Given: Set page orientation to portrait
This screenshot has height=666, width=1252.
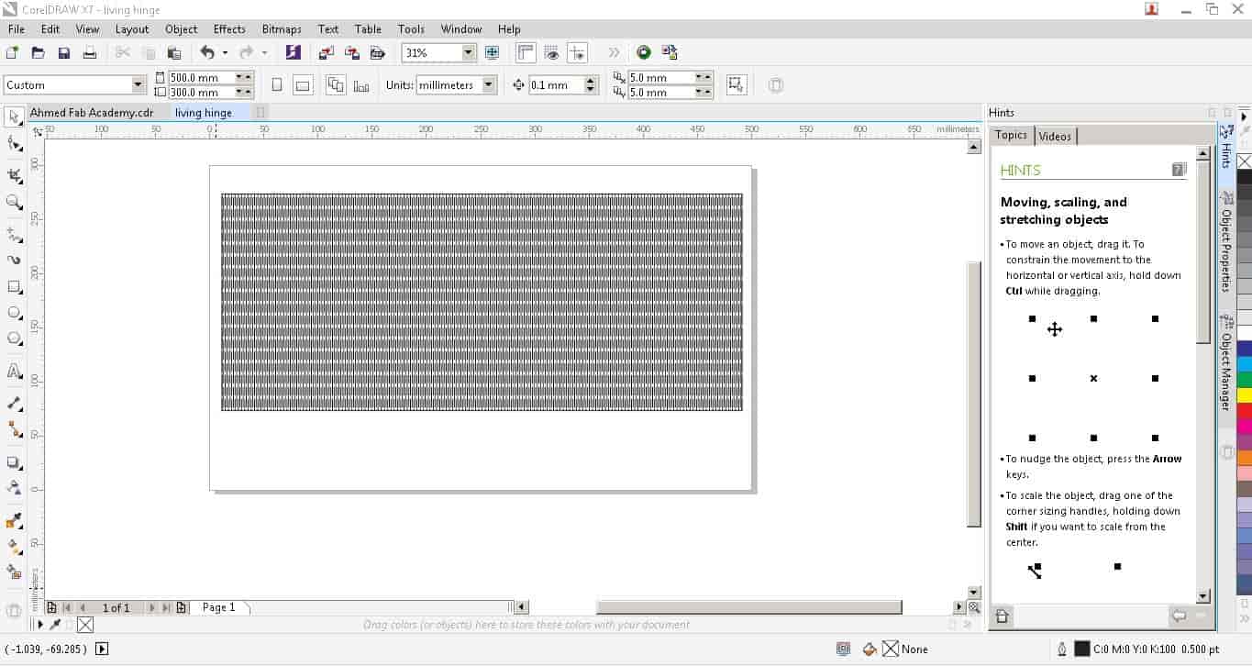Looking at the screenshot, I should (277, 85).
